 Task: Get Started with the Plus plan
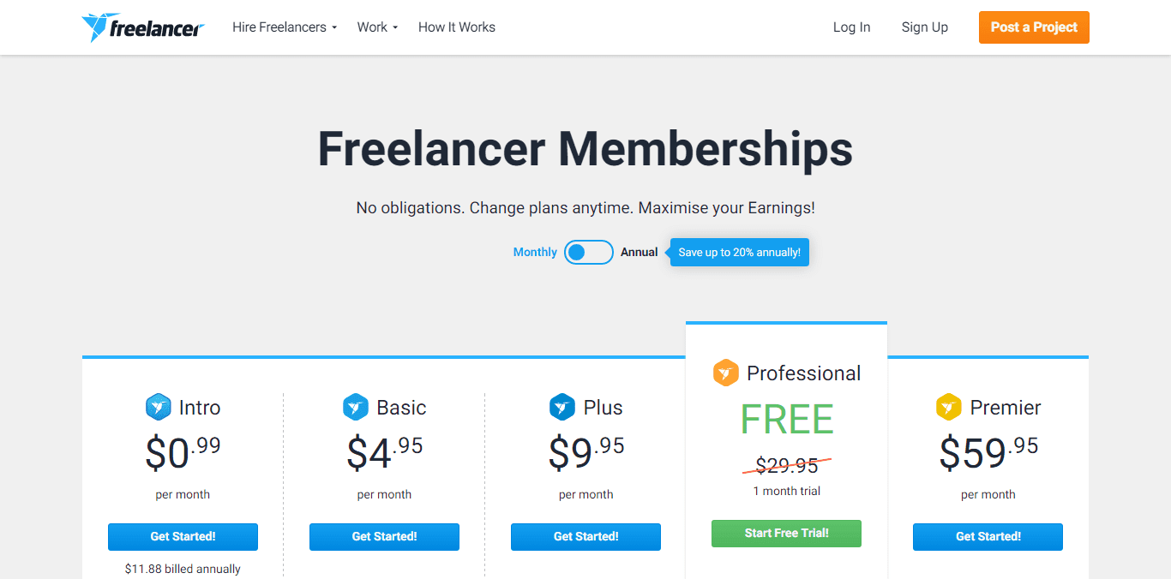585,536
